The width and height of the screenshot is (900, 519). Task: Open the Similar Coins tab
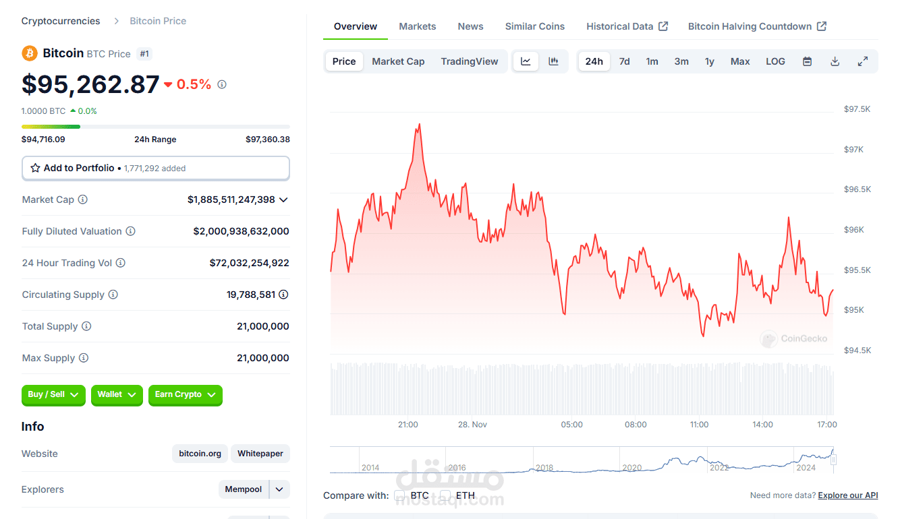pos(535,26)
